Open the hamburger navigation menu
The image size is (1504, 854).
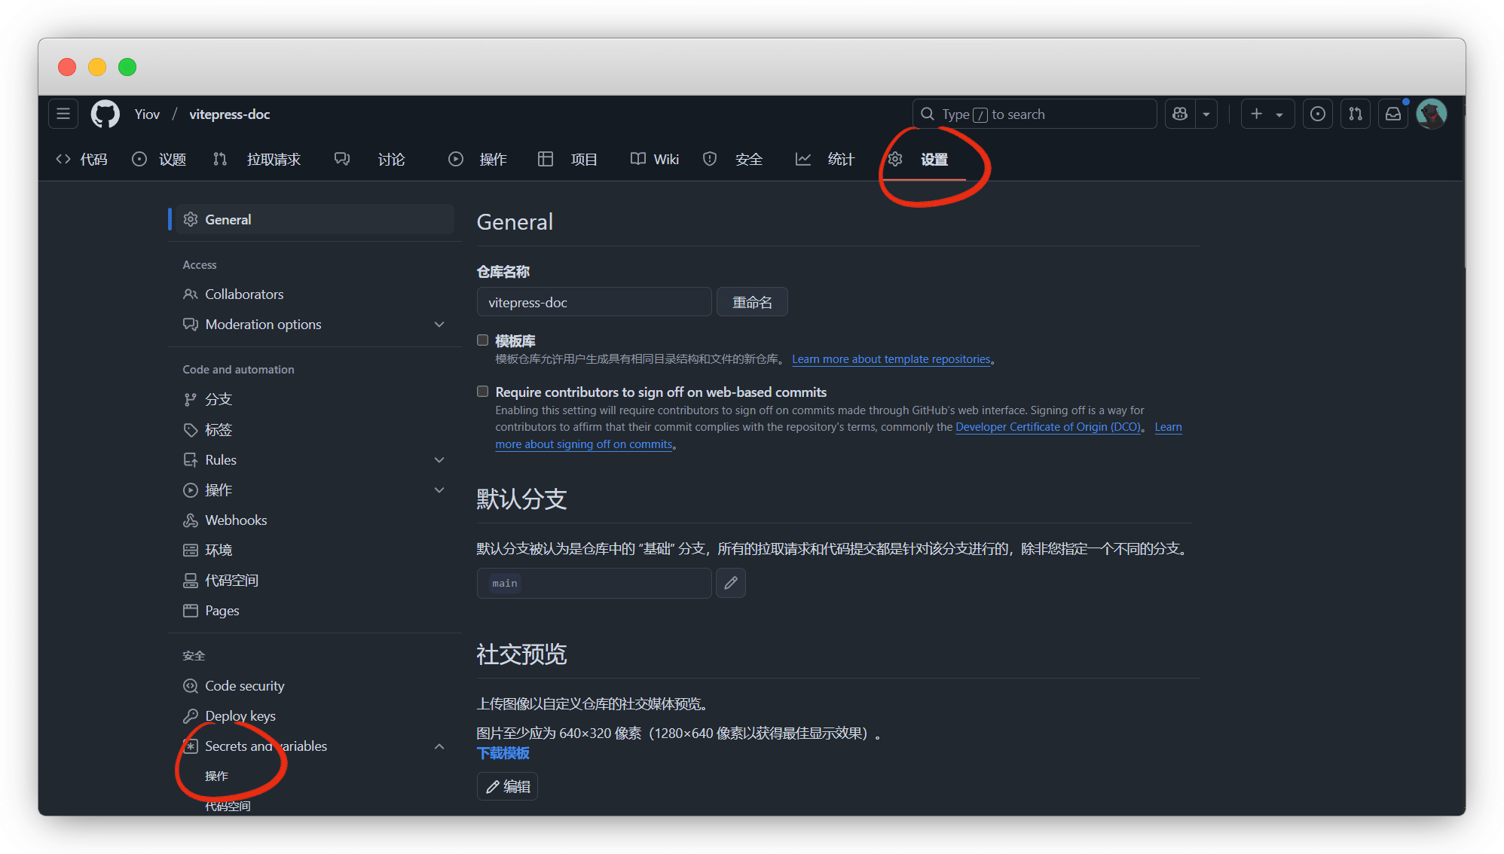point(63,114)
